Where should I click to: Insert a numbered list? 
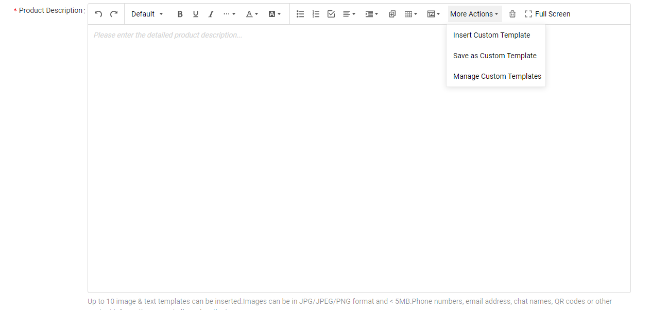click(x=316, y=14)
